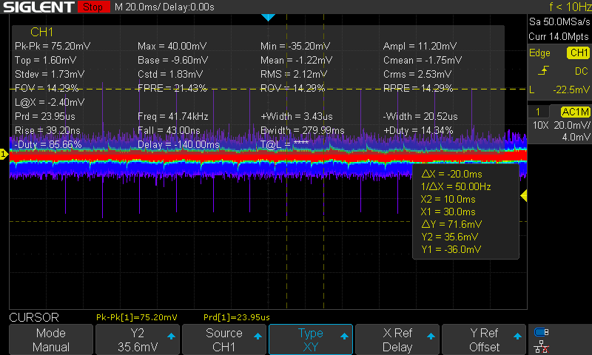
Task: Click the CH1 trigger source badge
Action: (x=578, y=53)
